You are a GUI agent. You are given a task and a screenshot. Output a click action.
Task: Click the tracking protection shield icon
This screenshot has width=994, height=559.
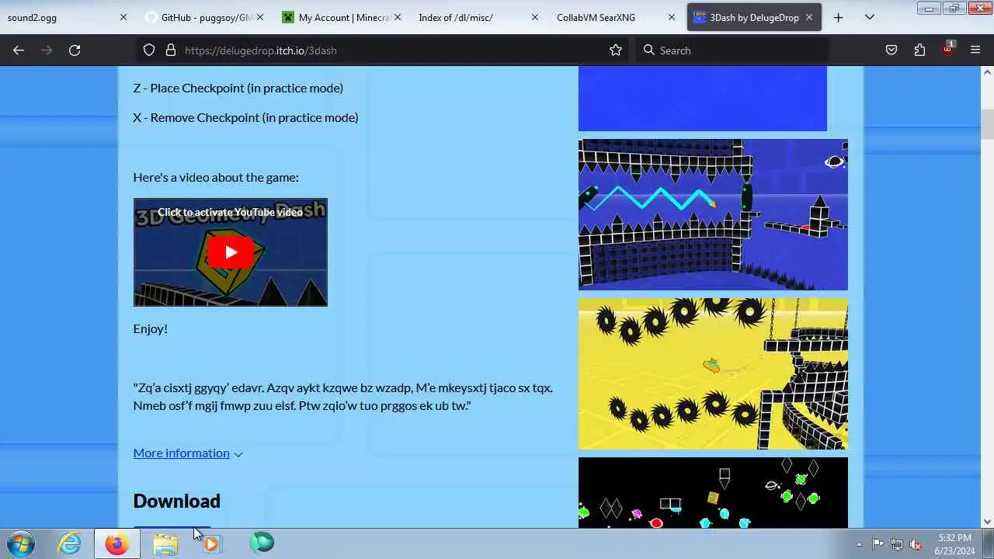(149, 50)
